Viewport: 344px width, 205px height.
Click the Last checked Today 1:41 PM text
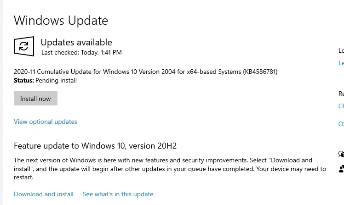81,52
